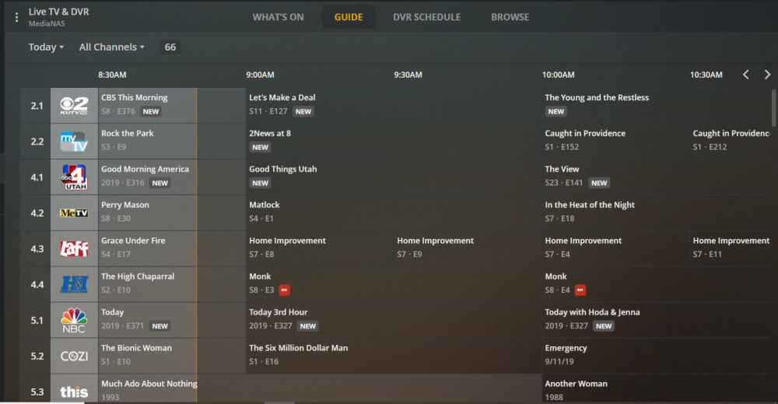This screenshot has height=404, width=778.
Task: Click the 9:00AM time header
Action: pos(260,75)
